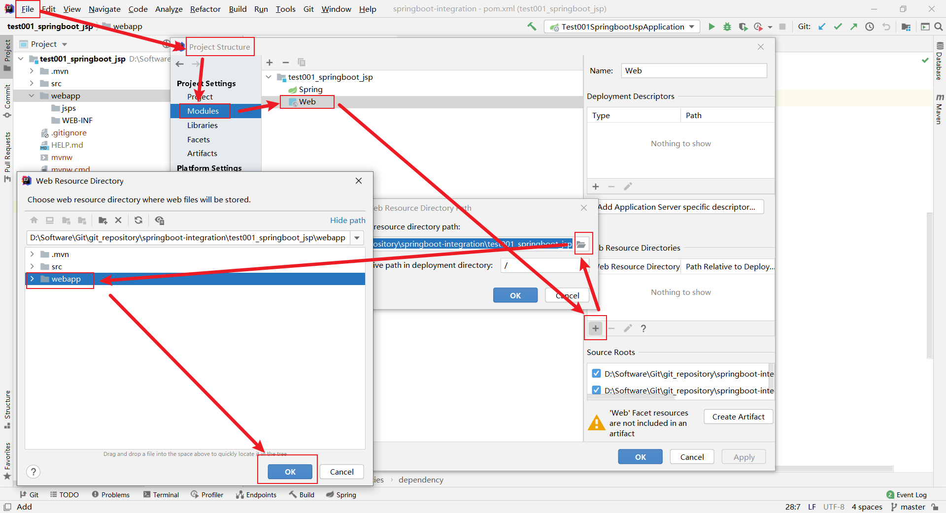Push commits with Git arrow icon
This screenshot has width=946, height=513.
[853, 27]
